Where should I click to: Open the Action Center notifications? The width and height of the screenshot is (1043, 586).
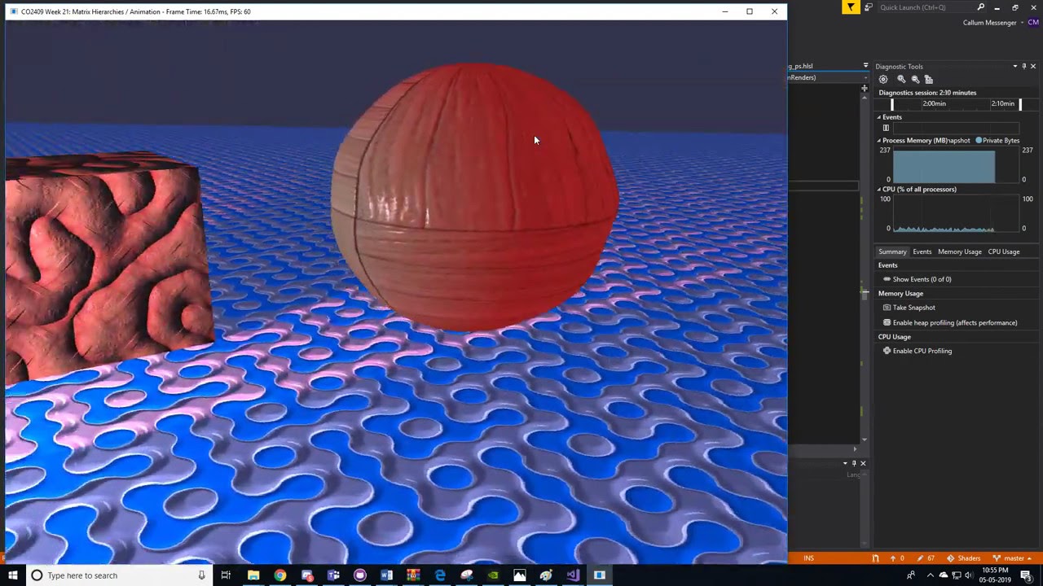[1027, 575]
